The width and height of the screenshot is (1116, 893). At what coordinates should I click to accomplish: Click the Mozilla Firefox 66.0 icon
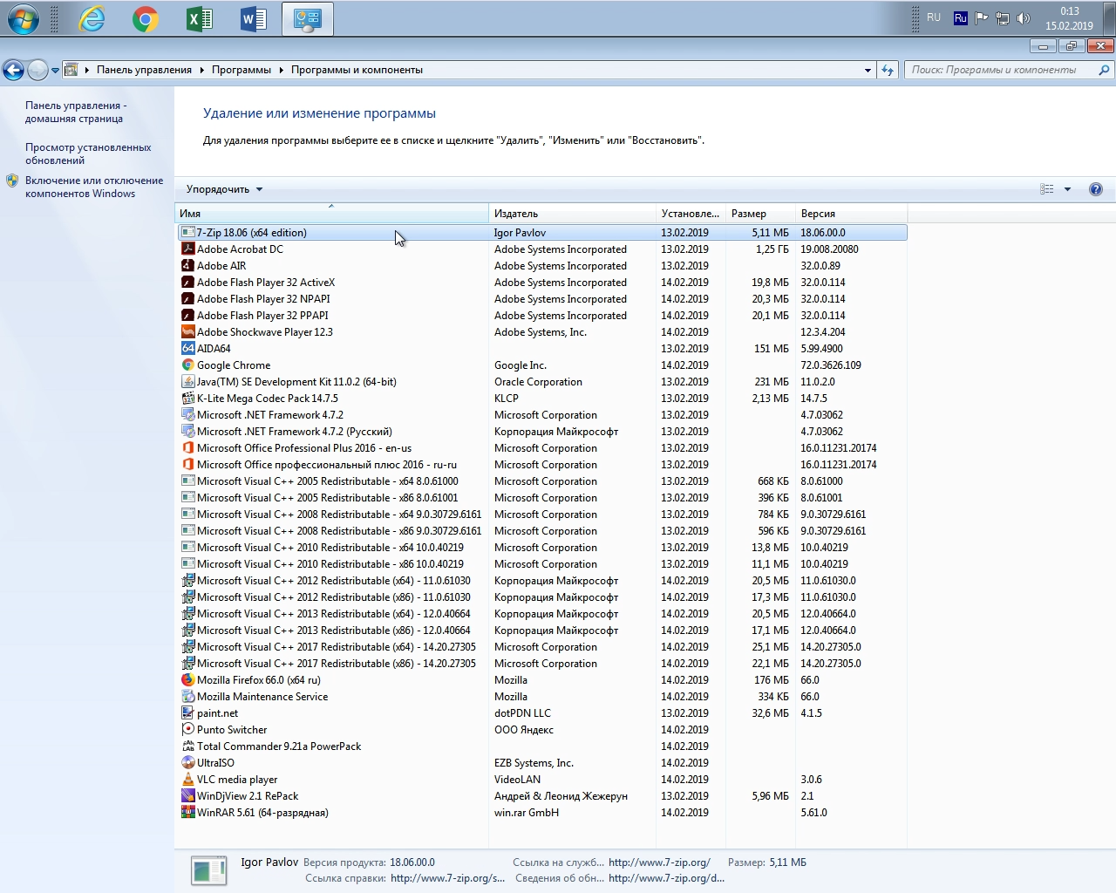pos(187,680)
